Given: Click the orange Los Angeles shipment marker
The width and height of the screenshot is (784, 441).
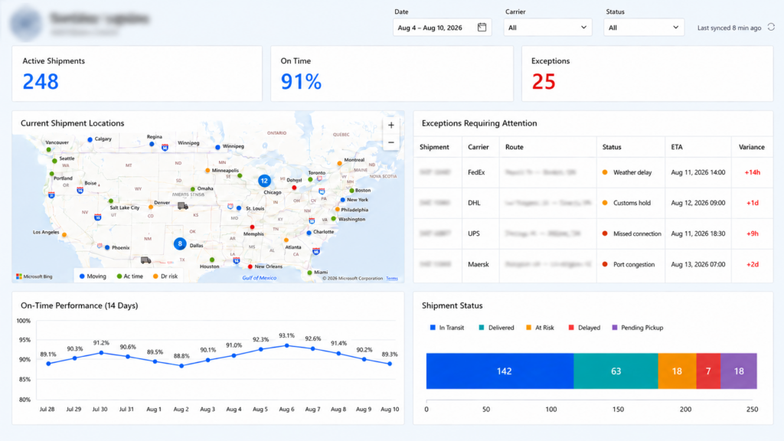Looking at the screenshot, I should [64, 234].
